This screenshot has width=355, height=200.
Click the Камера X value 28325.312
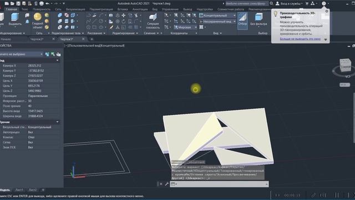click(x=34, y=66)
